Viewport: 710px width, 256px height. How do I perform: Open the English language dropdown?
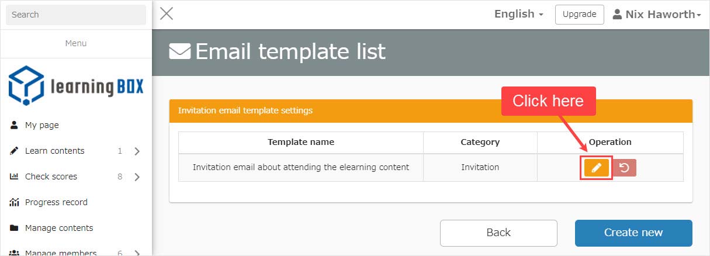tap(519, 14)
